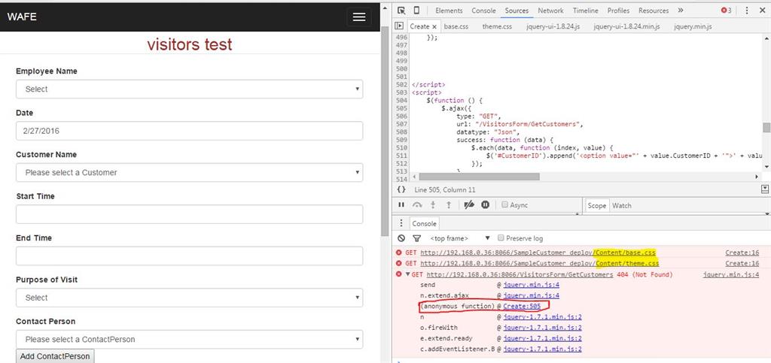Toggle the debugger sidebar icon in status bar
Image resolution: width=771 pixels, height=363 pixels.
(765, 189)
